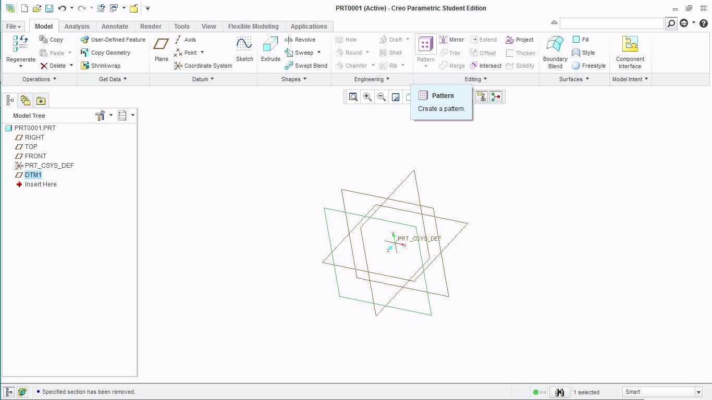Image resolution: width=712 pixels, height=400 pixels.
Task: Expand the Datum group dropdown
Action: 203,79
